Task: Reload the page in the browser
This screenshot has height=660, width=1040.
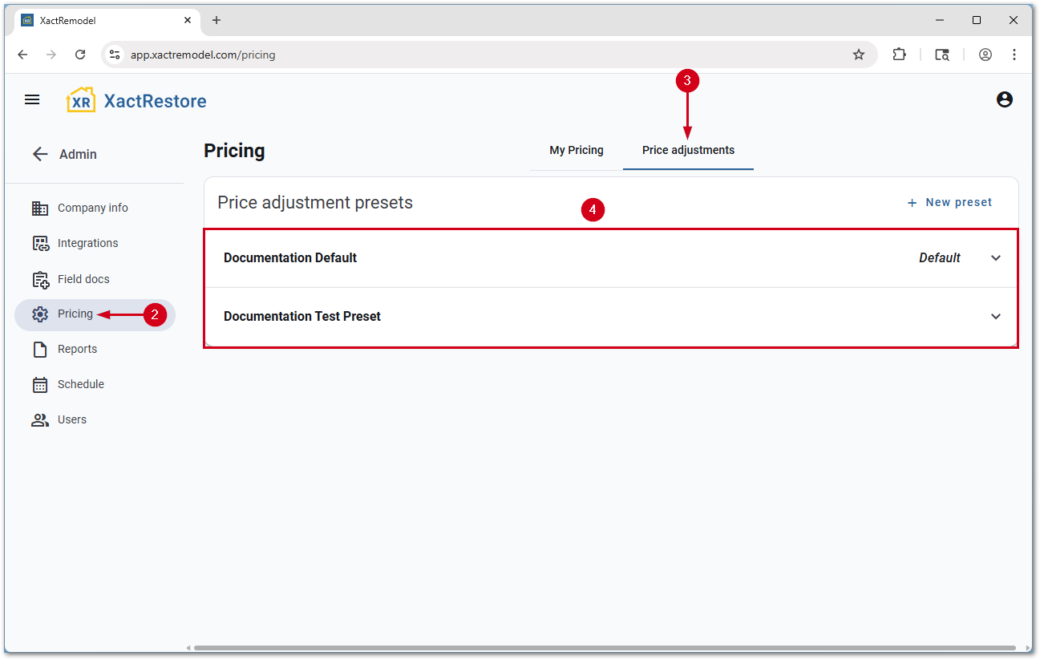Action: pos(80,55)
